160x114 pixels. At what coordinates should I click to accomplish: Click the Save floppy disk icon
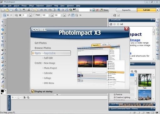coord(11,10)
